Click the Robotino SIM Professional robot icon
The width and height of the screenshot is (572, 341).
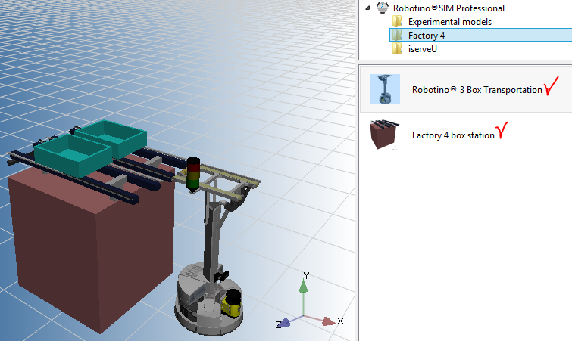(383, 8)
